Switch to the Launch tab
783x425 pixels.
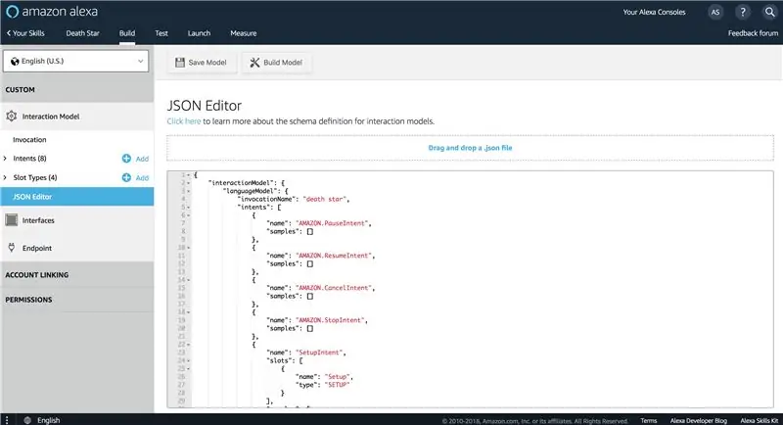(x=199, y=33)
